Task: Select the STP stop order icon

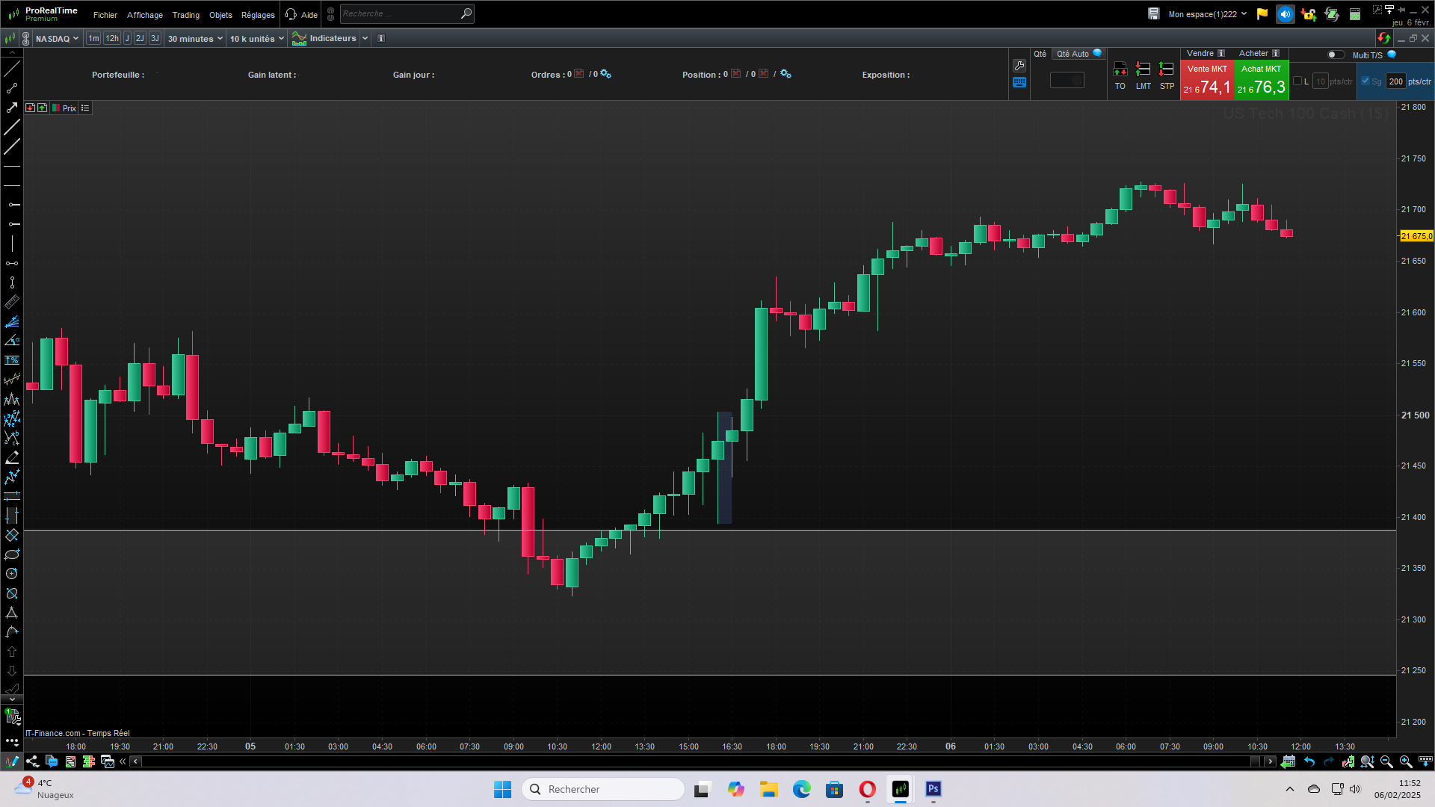Action: pyautogui.click(x=1166, y=69)
